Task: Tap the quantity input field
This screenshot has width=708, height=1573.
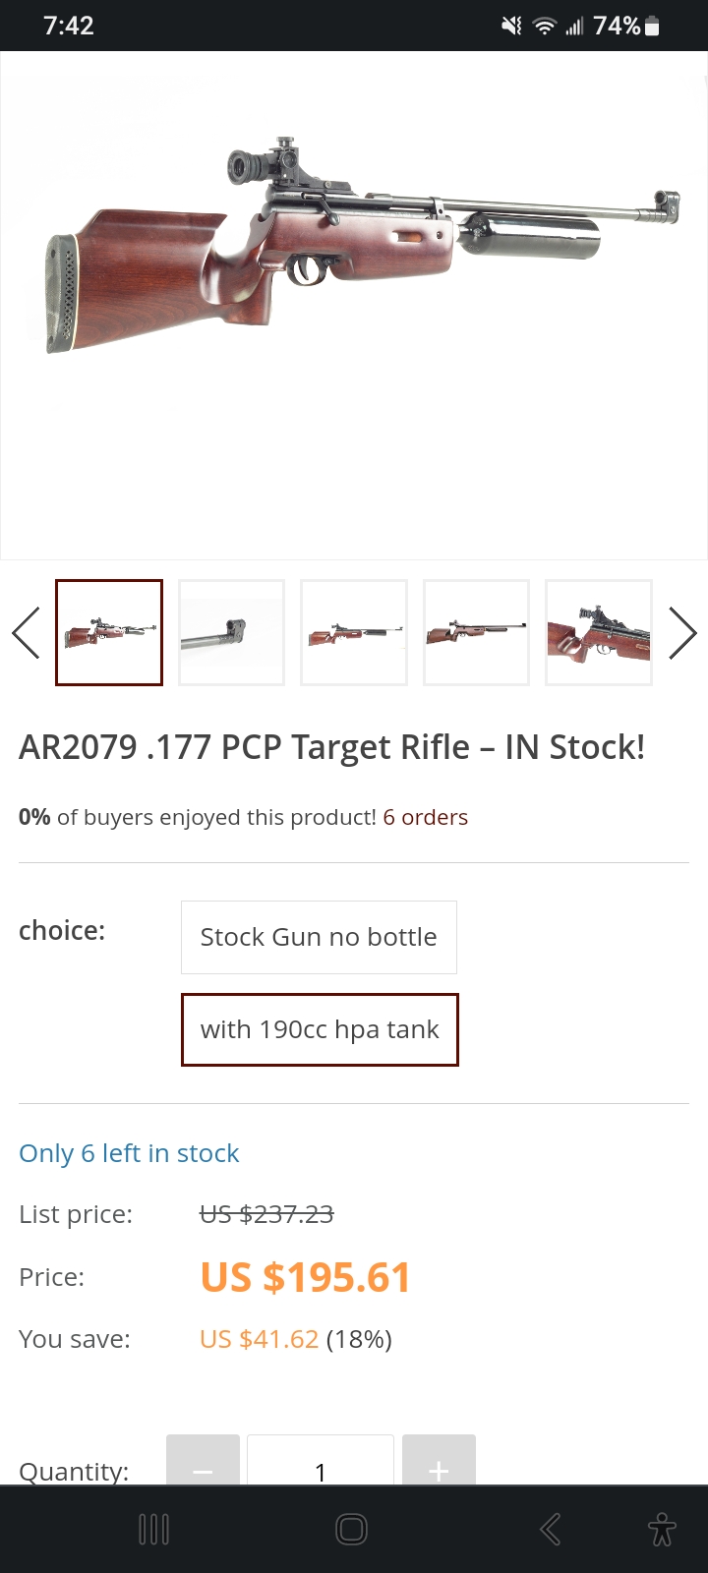Action: coord(321,1461)
